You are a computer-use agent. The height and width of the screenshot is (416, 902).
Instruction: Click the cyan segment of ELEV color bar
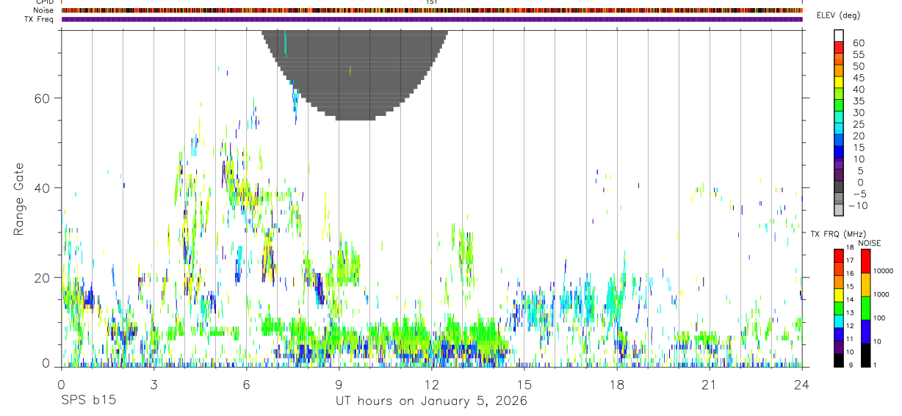click(839, 128)
